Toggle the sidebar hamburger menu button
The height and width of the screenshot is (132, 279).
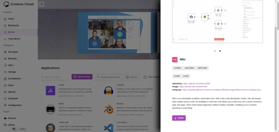click(42, 4)
